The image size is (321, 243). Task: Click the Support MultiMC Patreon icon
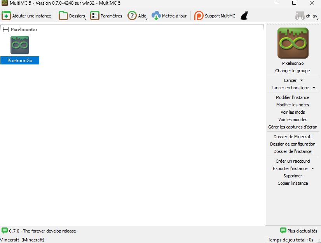click(x=199, y=16)
